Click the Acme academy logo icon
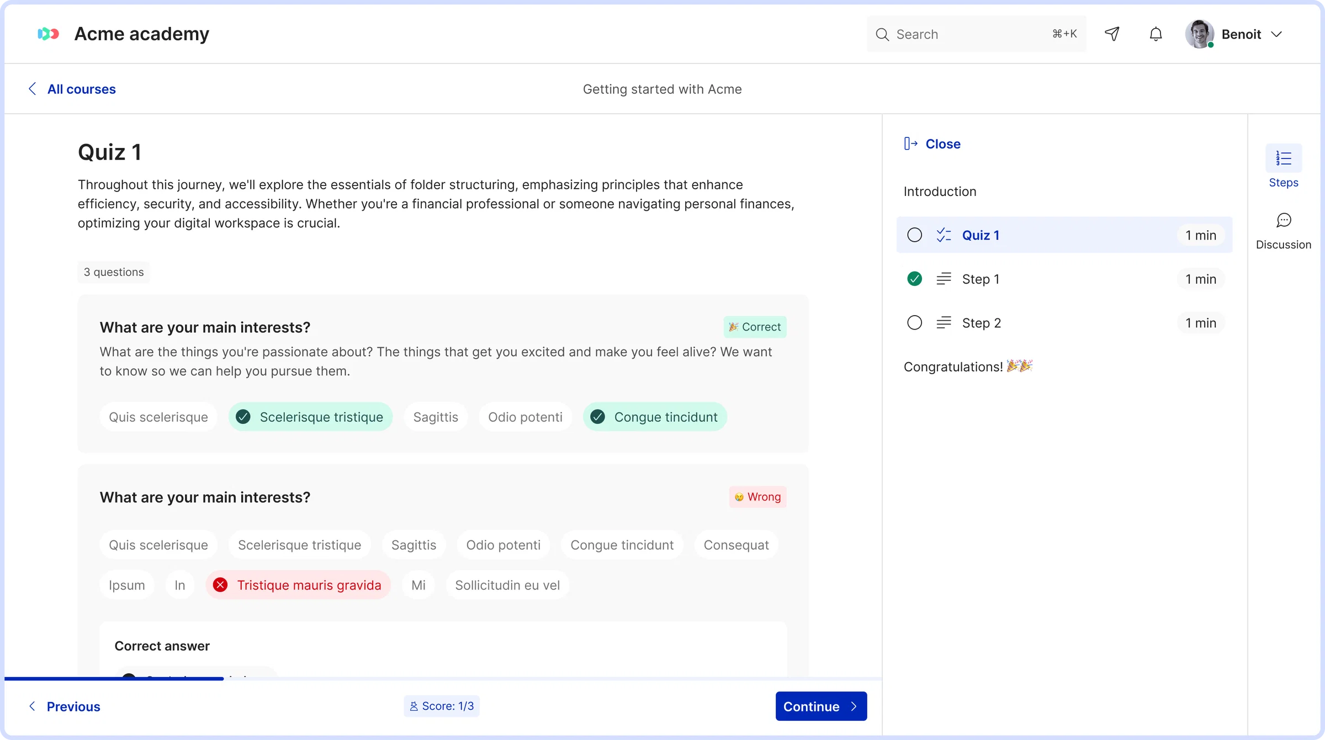The image size is (1325, 740). (48, 34)
